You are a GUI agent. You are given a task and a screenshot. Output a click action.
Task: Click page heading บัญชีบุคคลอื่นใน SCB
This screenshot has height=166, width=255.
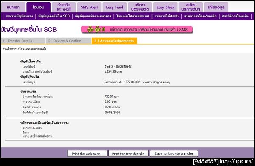[x=29, y=30]
